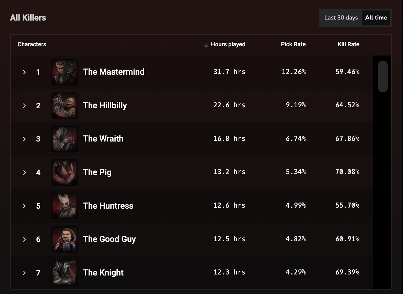Image resolution: width=403 pixels, height=294 pixels.
Task: Select the All time filter
Action: pyautogui.click(x=376, y=18)
